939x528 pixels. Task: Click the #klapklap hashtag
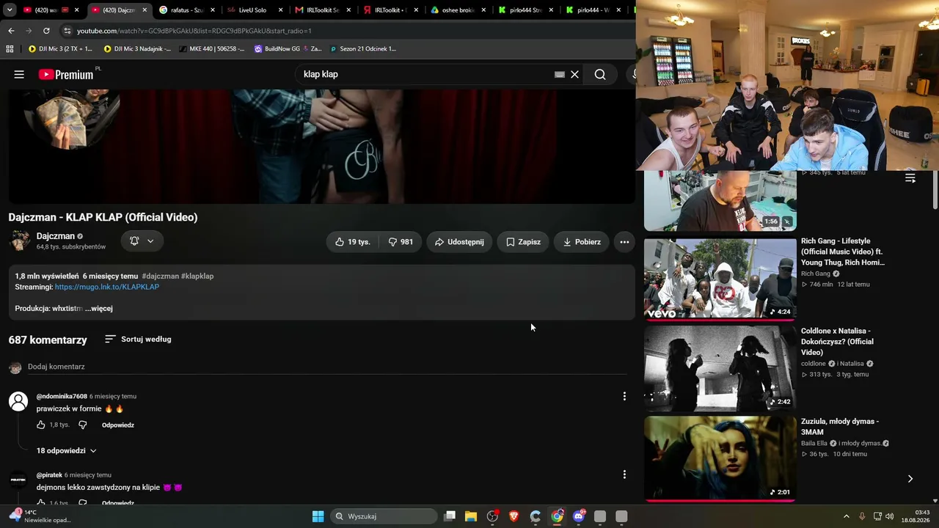pos(197,276)
